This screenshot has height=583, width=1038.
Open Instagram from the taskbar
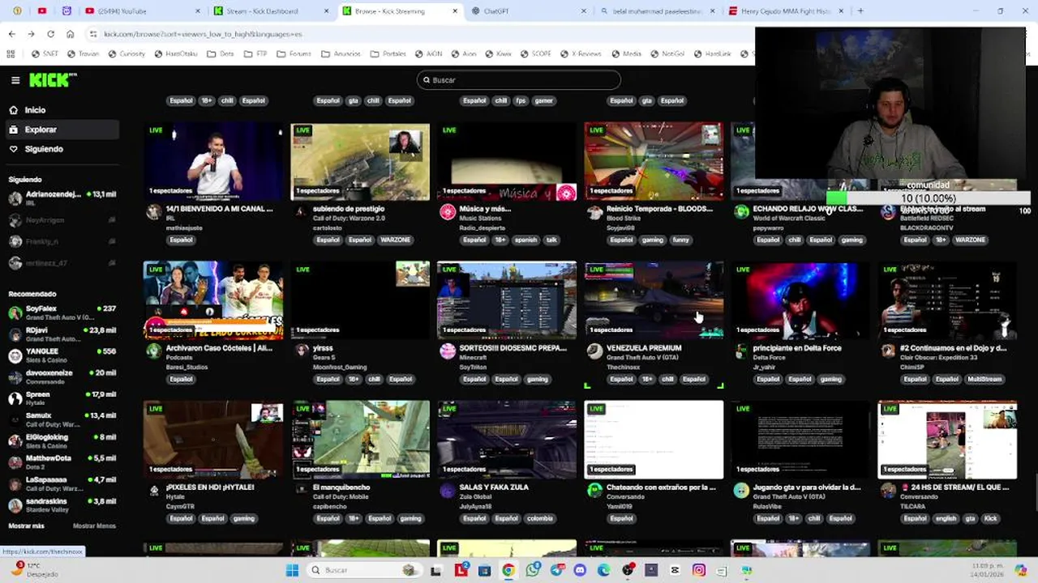point(699,570)
